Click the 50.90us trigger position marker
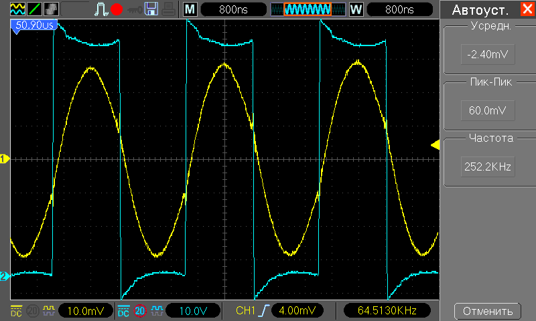The height and width of the screenshot is (321, 536). point(32,25)
